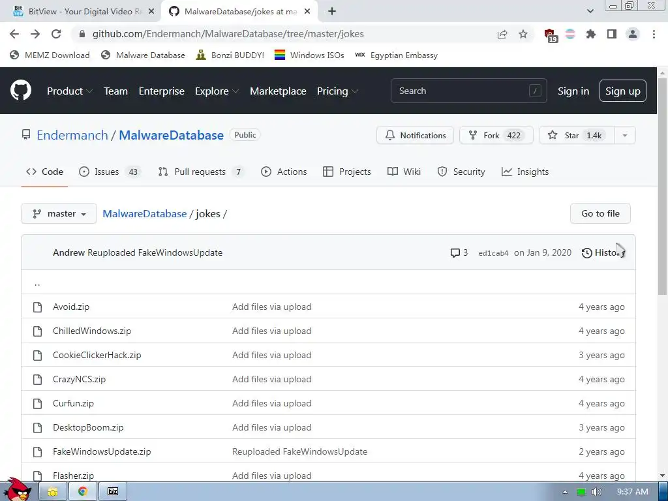
Task: Expand the Explore menu
Action: pyautogui.click(x=217, y=91)
